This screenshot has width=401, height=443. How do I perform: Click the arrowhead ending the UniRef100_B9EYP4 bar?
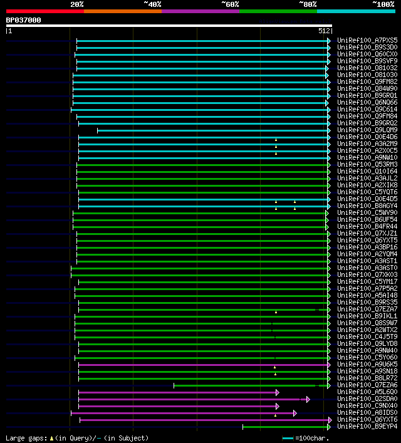329,427
